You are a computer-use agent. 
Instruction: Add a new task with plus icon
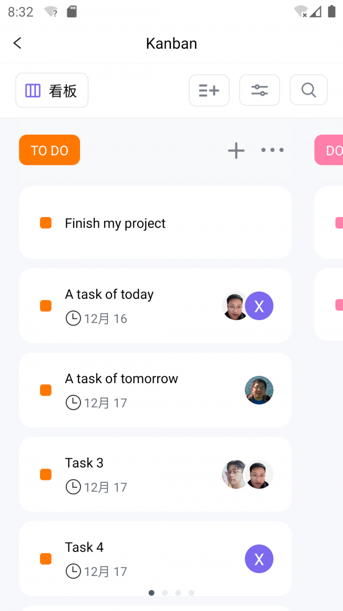coord(236,151)
